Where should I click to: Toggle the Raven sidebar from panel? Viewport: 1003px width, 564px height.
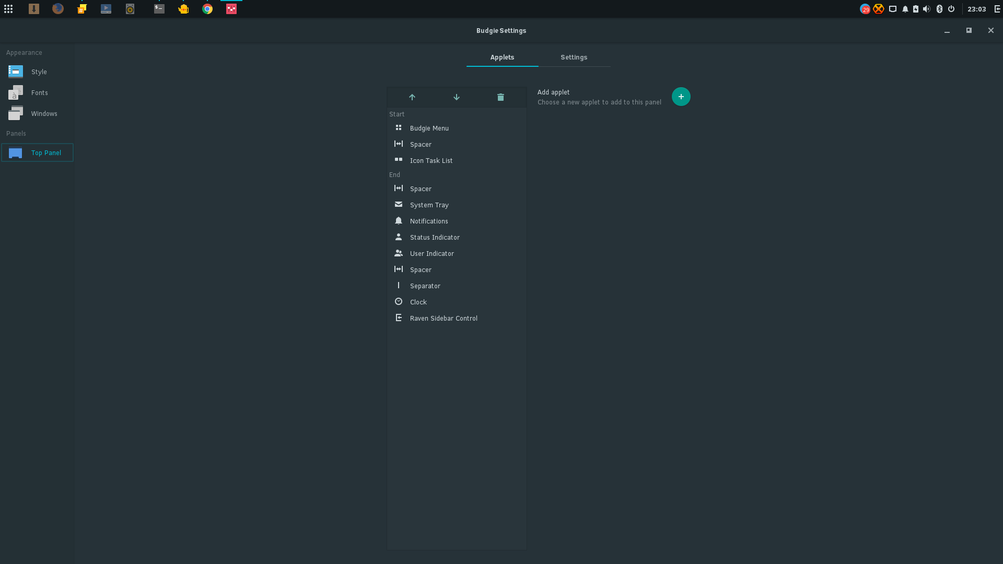tap(997, 9)
